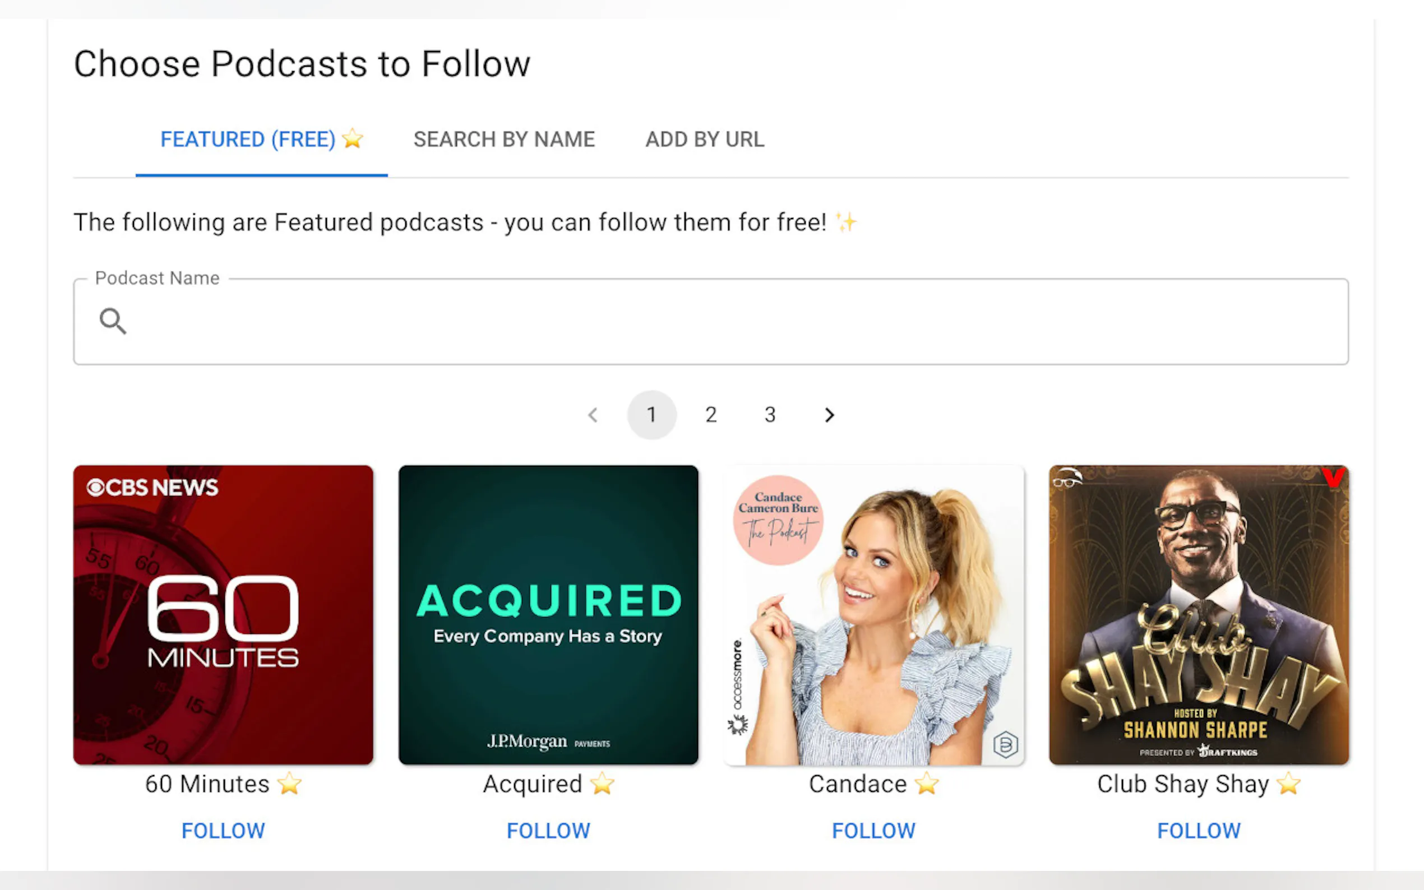Click the star beside Club Shay Shay

(x=1288, y=784)
